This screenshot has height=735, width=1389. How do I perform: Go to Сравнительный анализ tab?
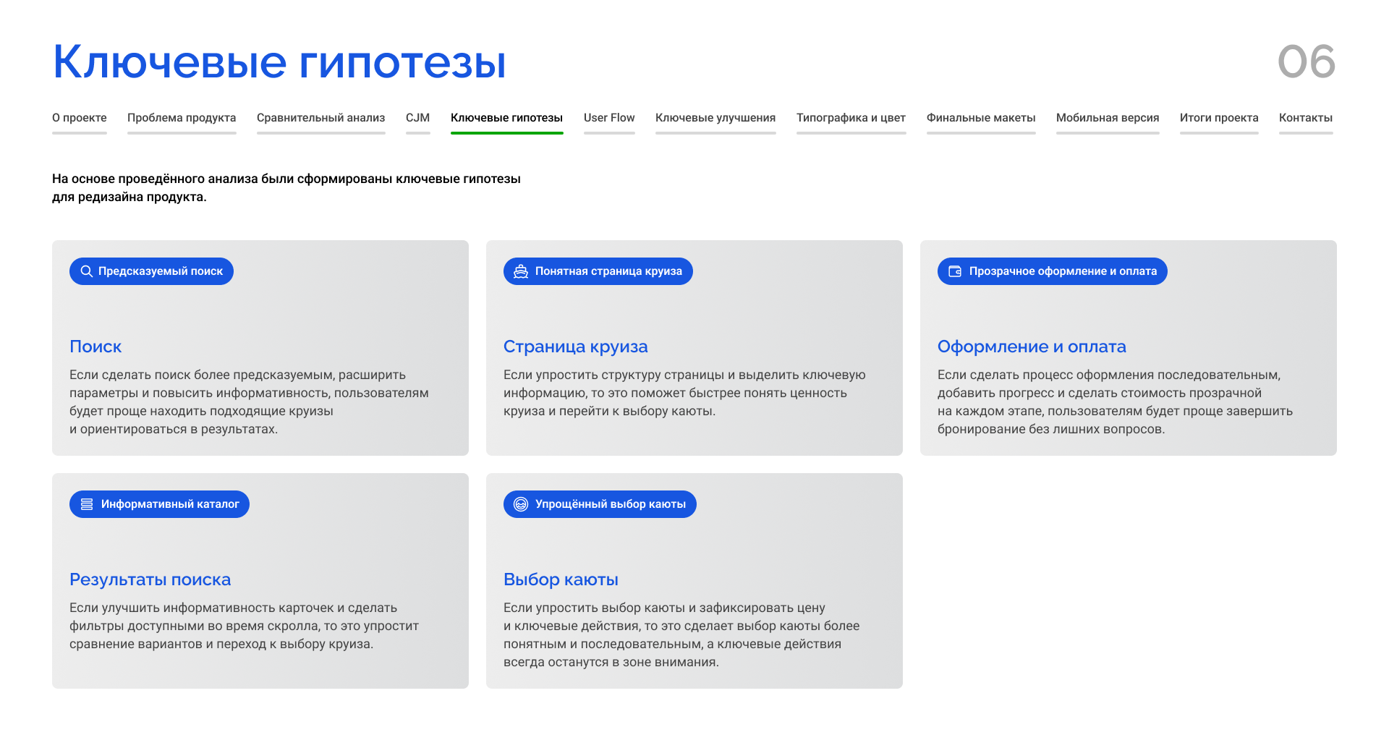coord(321,118)
